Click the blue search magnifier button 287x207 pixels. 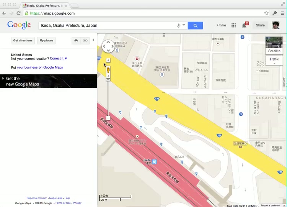(195, 26)
